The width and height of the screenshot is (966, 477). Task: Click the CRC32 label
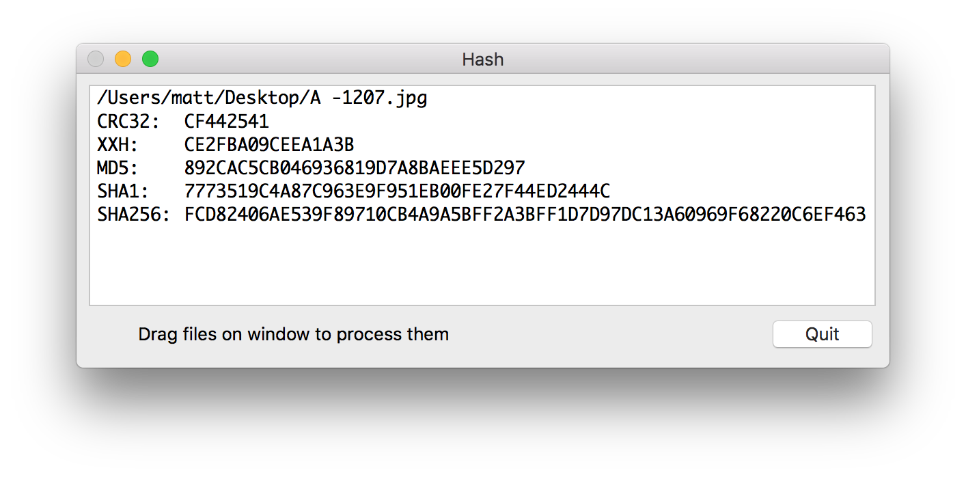[128, 122]
